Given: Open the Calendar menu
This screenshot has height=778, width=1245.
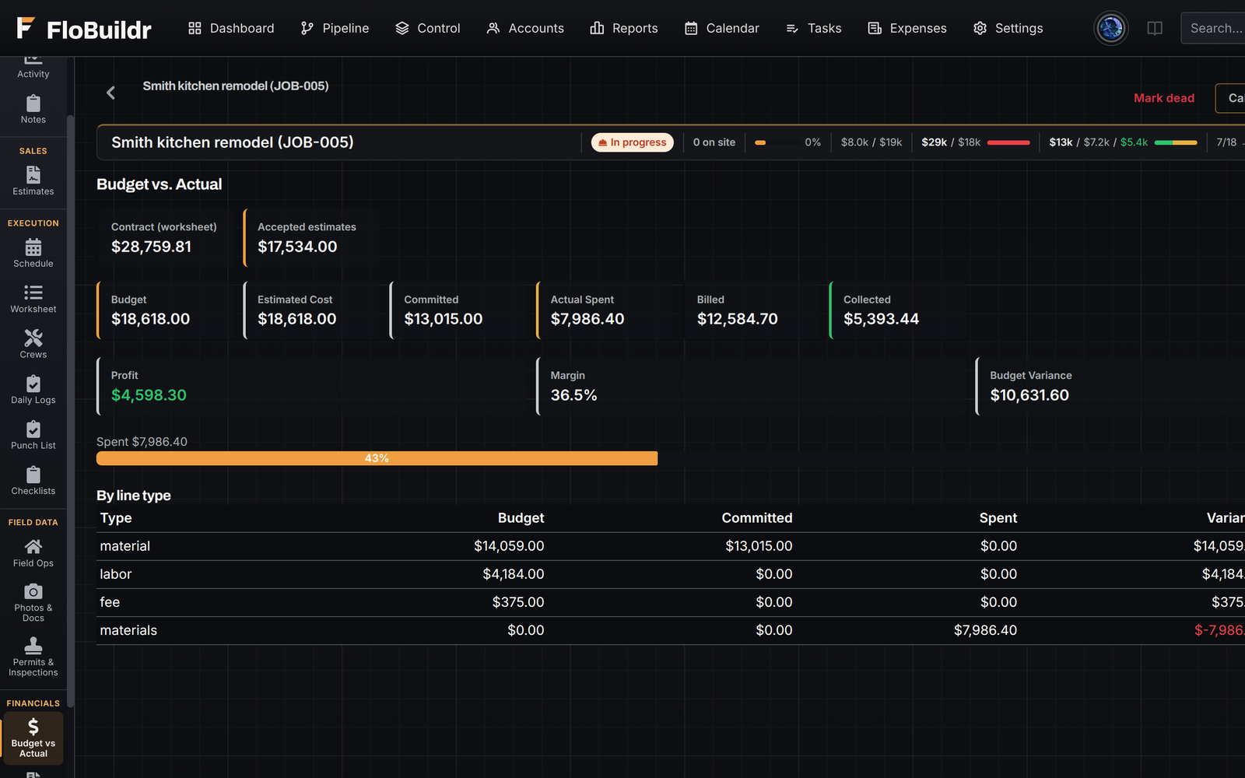Looking at the screenshot, I should 722,28.
